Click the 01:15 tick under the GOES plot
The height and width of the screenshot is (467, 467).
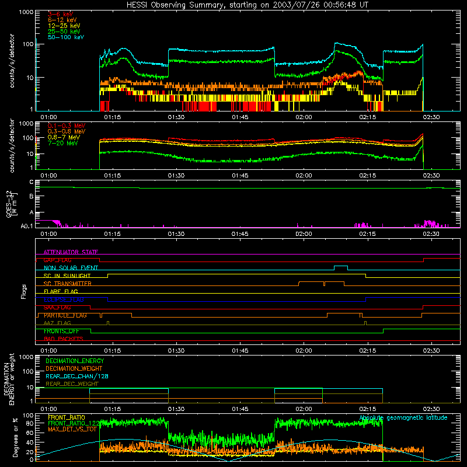pyautogui.click(x=112, y=234)
